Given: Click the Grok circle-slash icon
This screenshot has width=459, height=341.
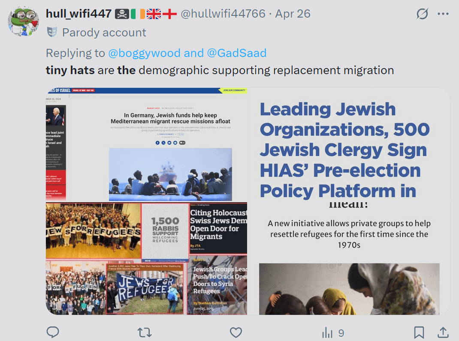Looking at the screenshot, I should [422, 14].
